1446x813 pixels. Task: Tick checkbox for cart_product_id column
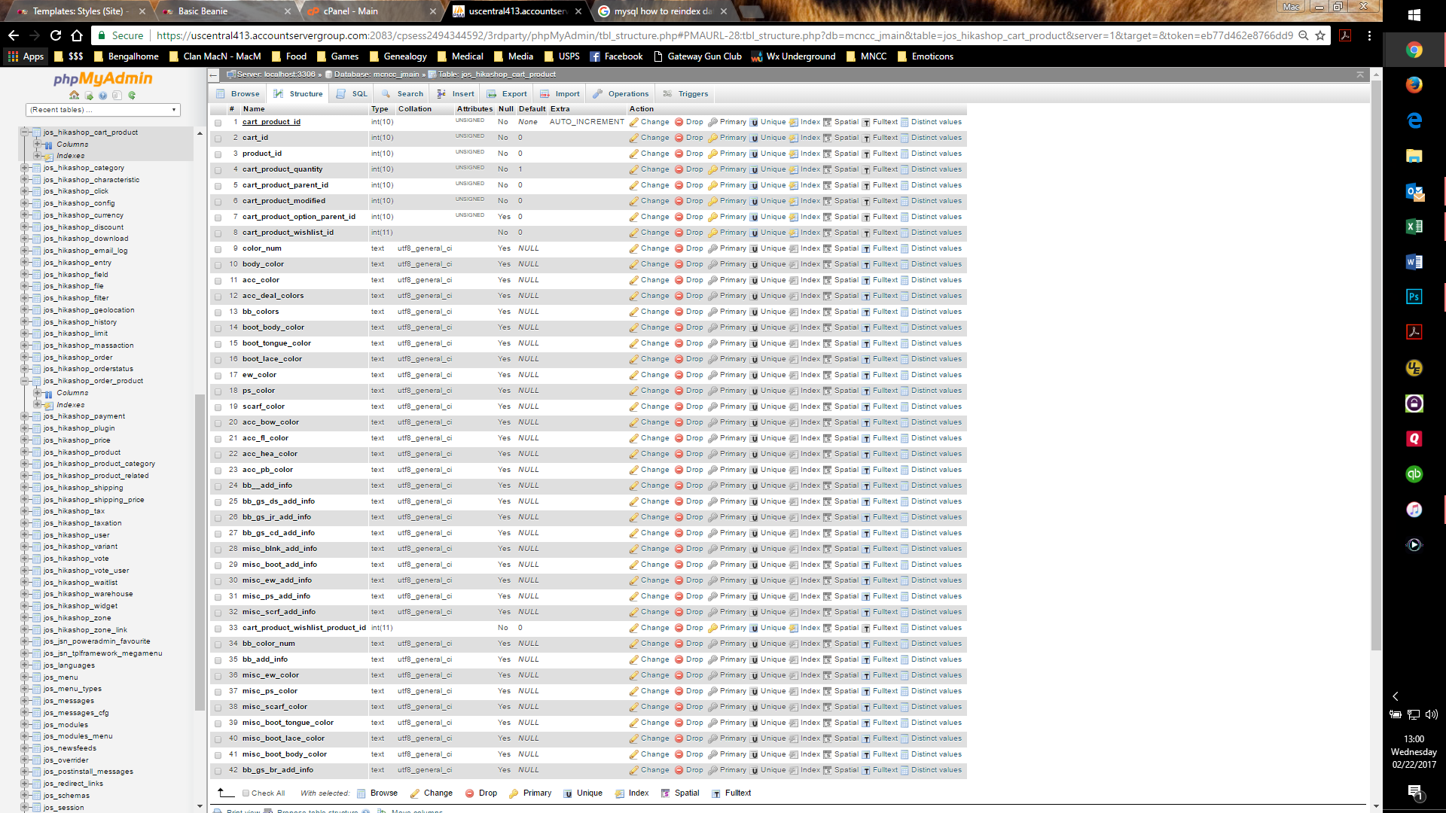pos(218,123)
